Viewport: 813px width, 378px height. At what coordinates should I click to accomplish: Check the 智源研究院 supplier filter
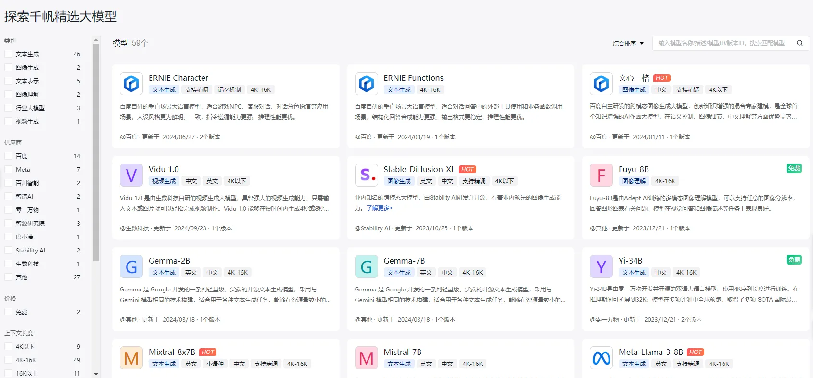pos(8,224)
